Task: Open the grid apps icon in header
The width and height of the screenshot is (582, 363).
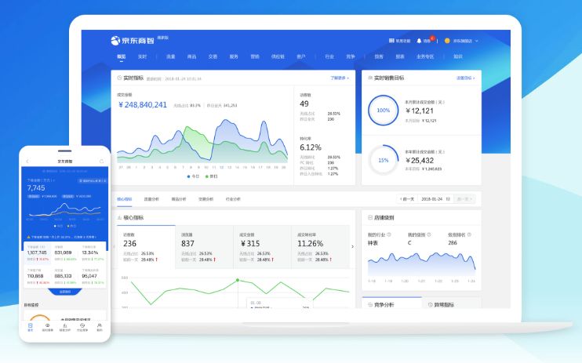Action: [x=391, y=41]
